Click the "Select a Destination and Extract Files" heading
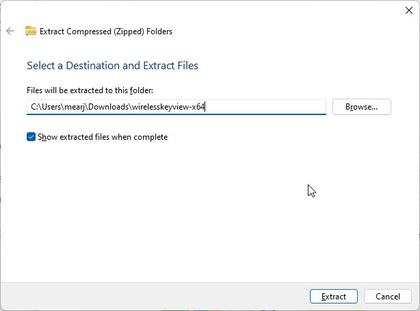 pos(112,66)
